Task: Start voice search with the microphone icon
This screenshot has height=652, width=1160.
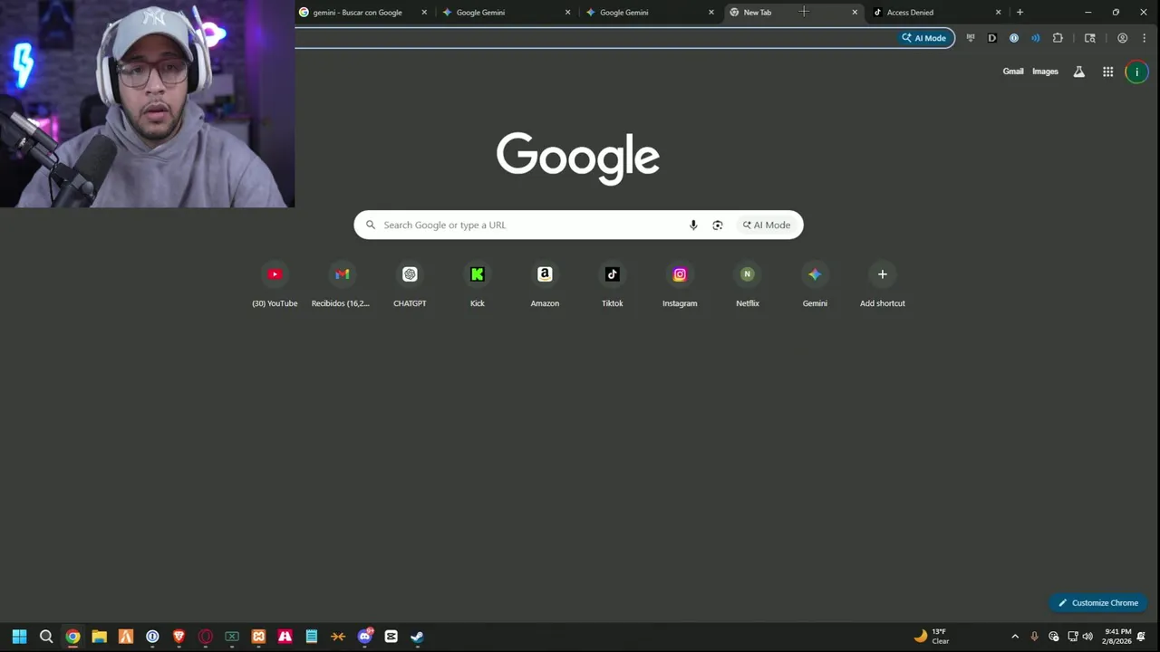Action: (x=693, y=225)
